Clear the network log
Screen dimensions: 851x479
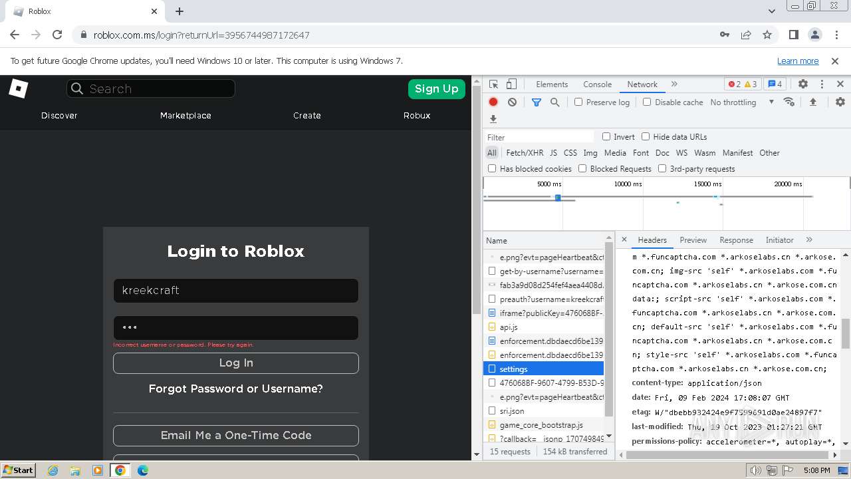[512, 102]
